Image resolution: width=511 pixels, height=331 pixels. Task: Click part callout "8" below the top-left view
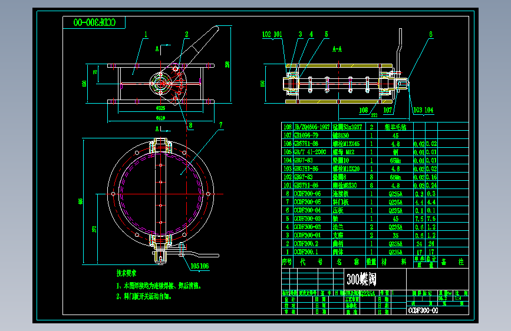(x=190, y=125)
